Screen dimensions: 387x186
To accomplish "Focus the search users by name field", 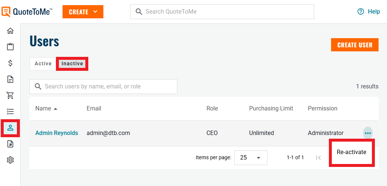I will point(103,87).
